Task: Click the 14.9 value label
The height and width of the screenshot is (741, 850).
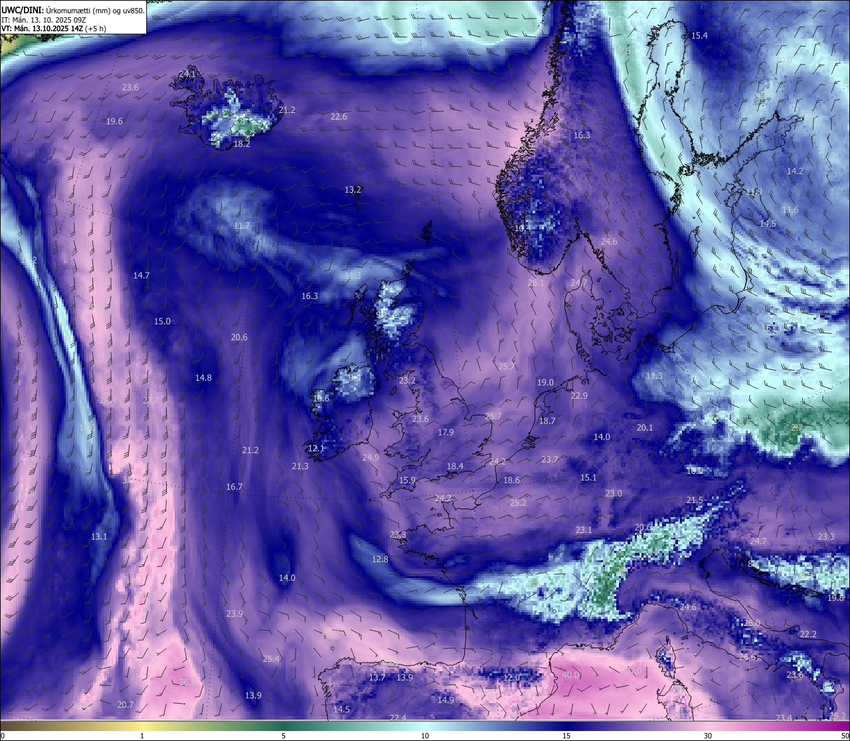Action: tap(446, 700)
